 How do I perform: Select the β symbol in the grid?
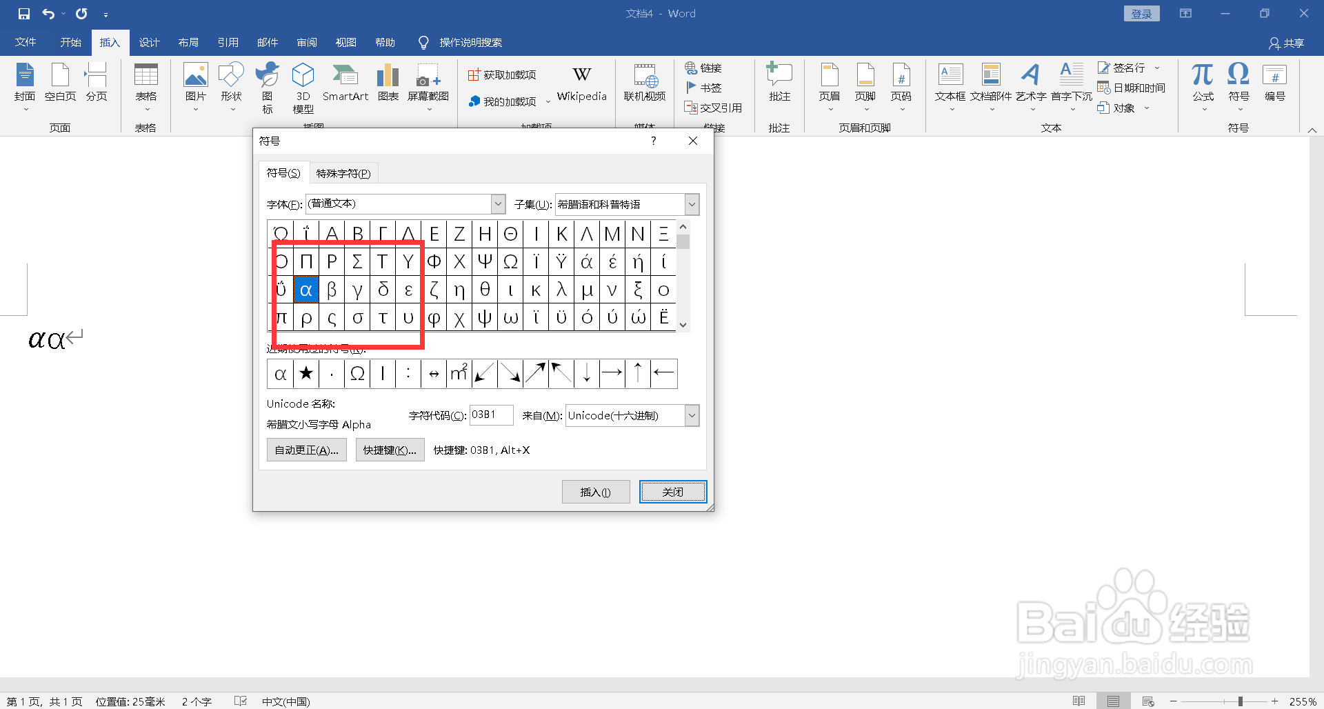tap(332, 290)
